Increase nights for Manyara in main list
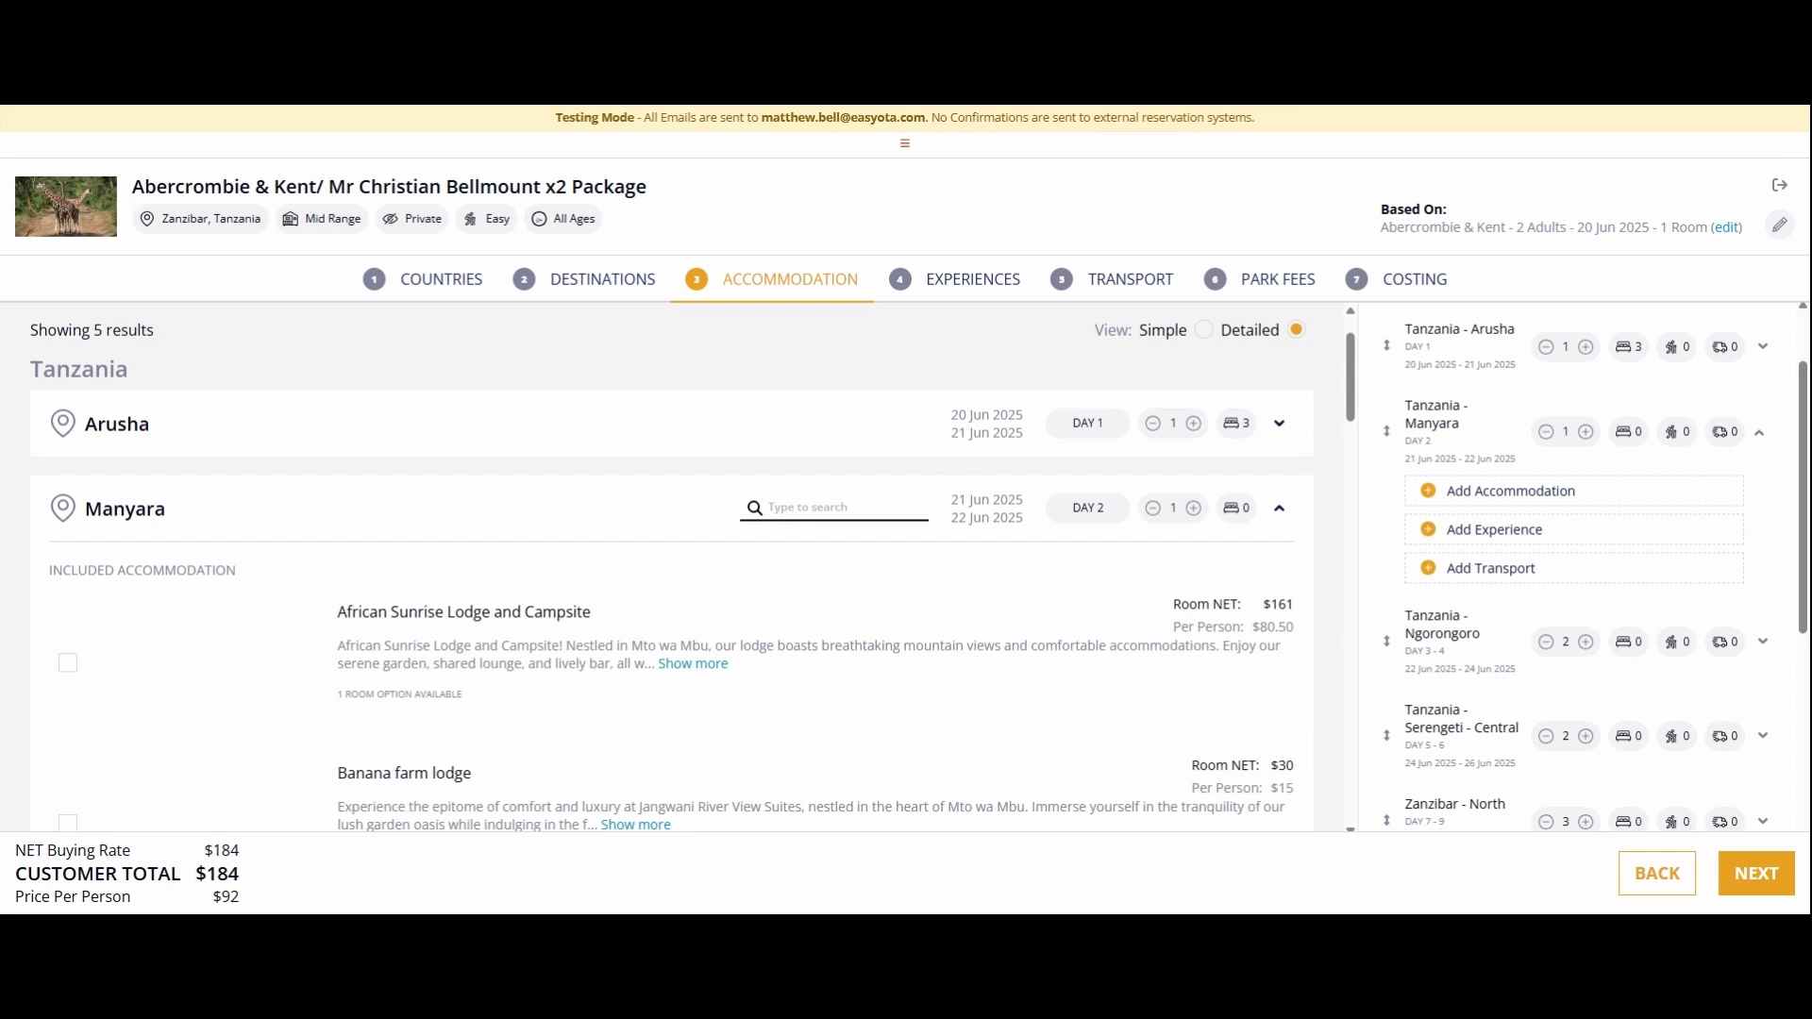The height and width of the screenshot is (1019, 1812). tap(1194, 509)
